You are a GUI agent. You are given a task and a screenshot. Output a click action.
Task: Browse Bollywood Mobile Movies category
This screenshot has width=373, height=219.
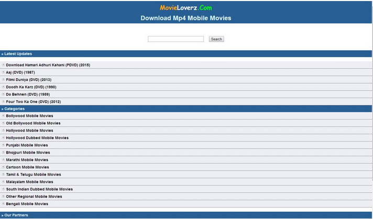click(x=29, y=116)
